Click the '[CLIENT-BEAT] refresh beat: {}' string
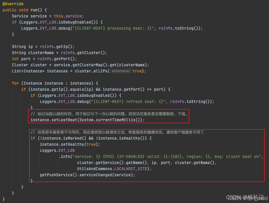269x203 pixels. pyautogui.click(x=128, y=102)
